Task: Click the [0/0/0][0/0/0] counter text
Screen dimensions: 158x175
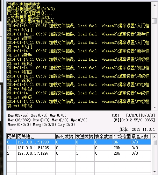Action: [x=141, y=115]
